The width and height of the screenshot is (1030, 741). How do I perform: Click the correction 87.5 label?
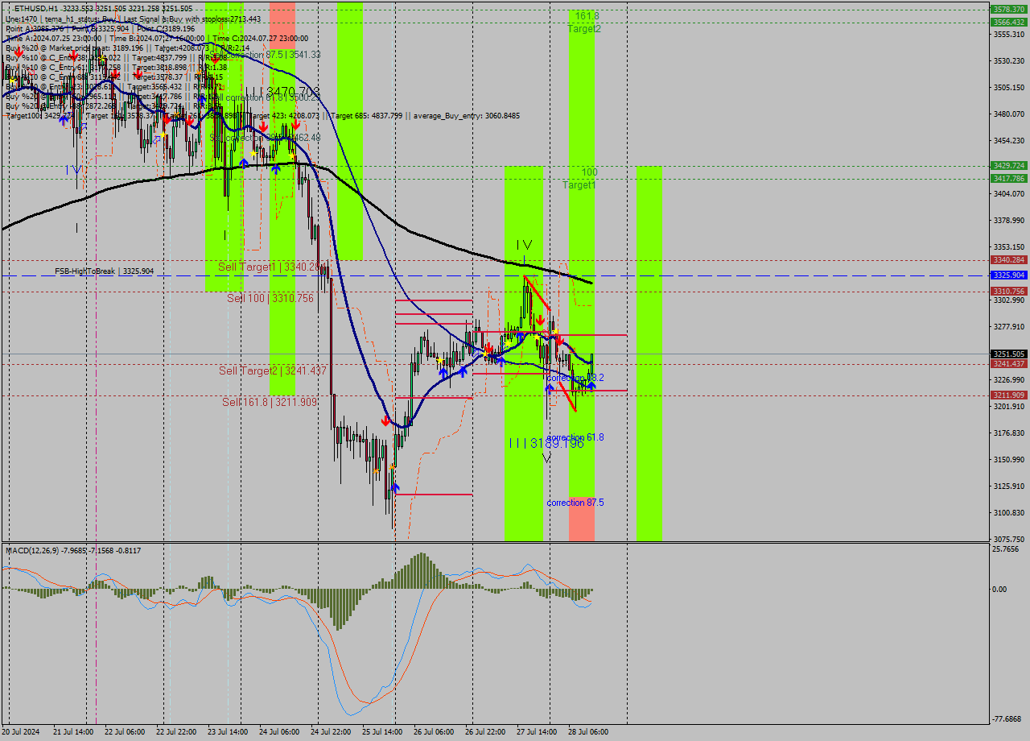click(x=575, y=503)
